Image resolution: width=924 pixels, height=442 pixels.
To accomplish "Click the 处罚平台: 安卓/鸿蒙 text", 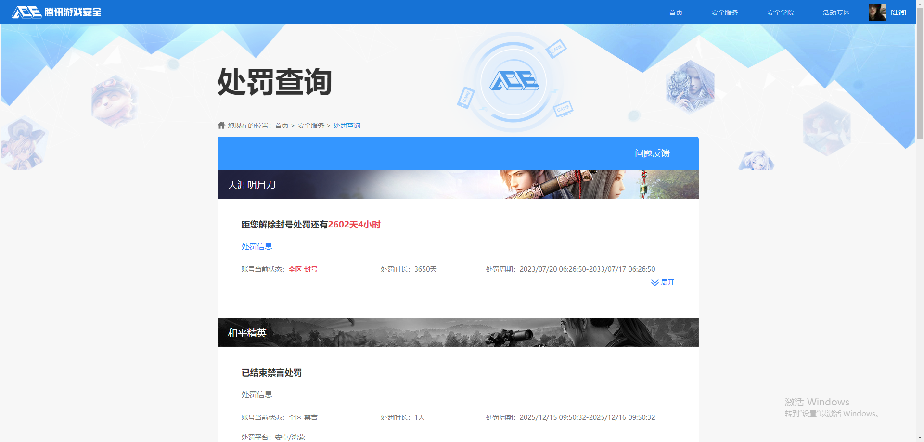I will coord(273,437).
